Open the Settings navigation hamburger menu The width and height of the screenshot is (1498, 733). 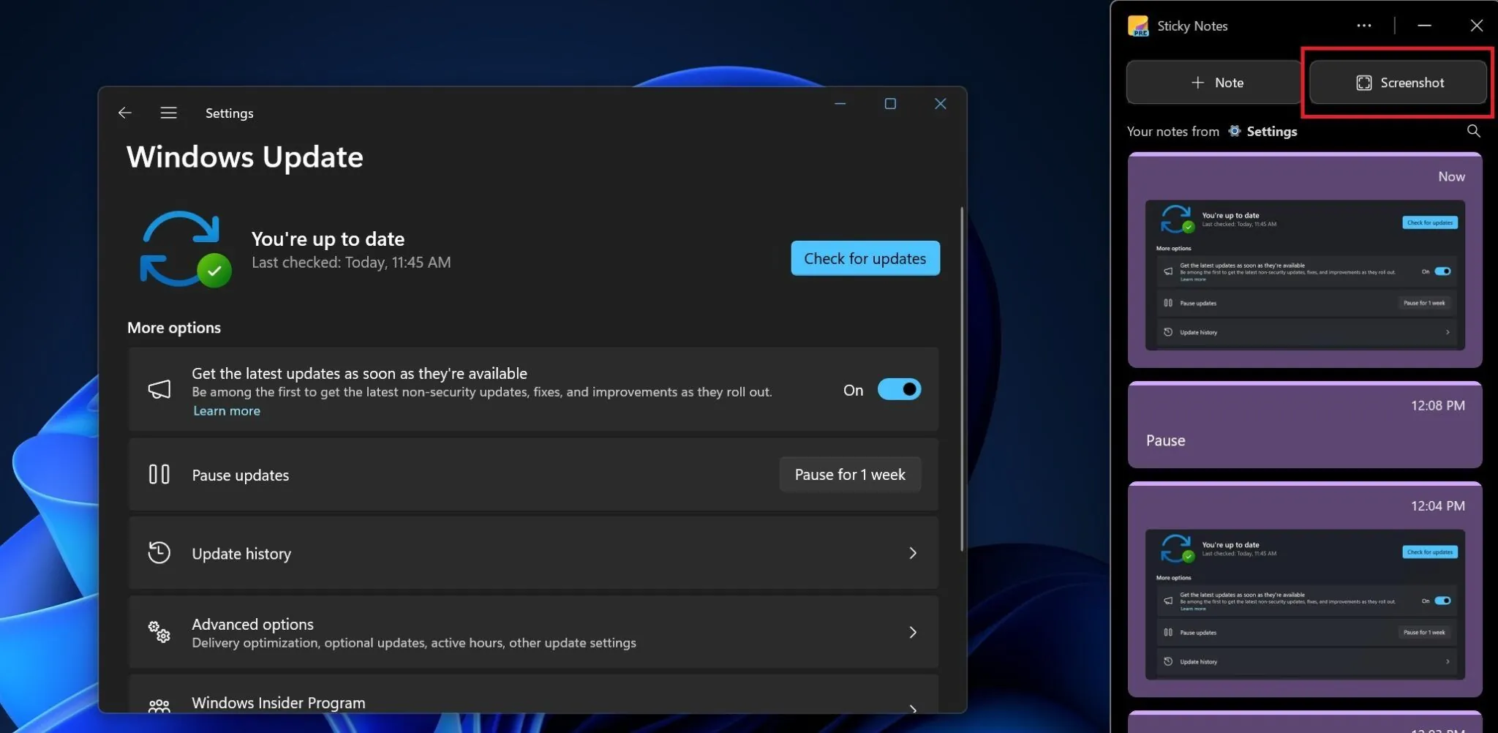tap(168, 113)
